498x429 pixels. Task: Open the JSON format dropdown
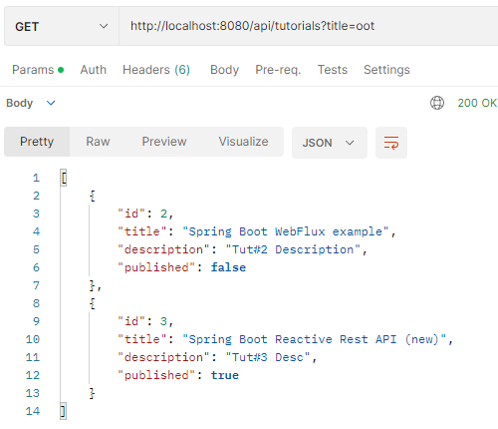(x=330, y=143)
